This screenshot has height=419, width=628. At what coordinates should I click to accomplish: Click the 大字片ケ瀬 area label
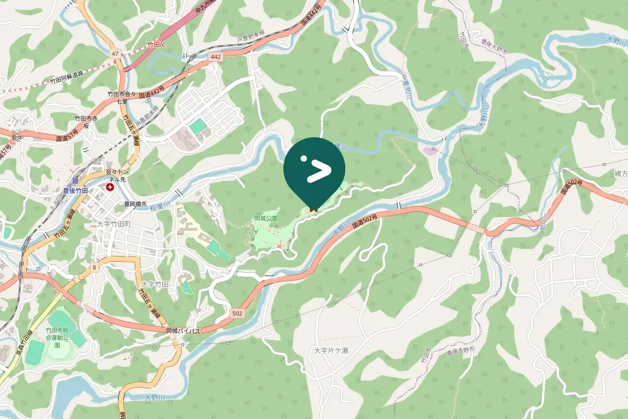[331, 351]
